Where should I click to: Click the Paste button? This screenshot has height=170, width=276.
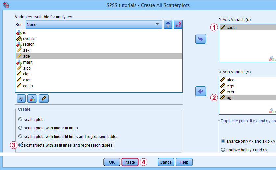click(x=130, y=162)
